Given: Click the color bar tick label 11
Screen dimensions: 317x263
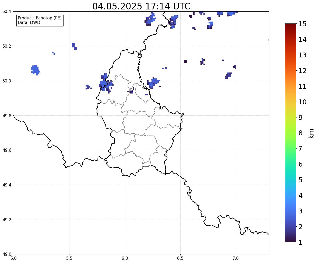Looking at the screenshot, I should coord(302,86).
